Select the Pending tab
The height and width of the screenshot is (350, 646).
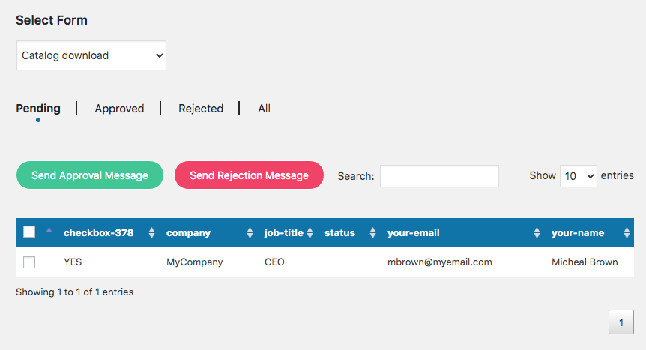[x=38, y=109]
